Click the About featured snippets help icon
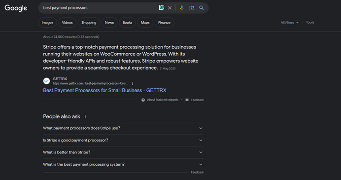Screen dimensions: 341x180 pyautogui.click(x=143, y=100)
